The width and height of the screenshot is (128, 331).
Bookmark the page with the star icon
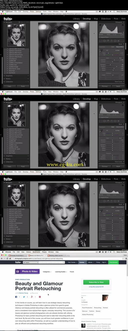click(123, 258)
